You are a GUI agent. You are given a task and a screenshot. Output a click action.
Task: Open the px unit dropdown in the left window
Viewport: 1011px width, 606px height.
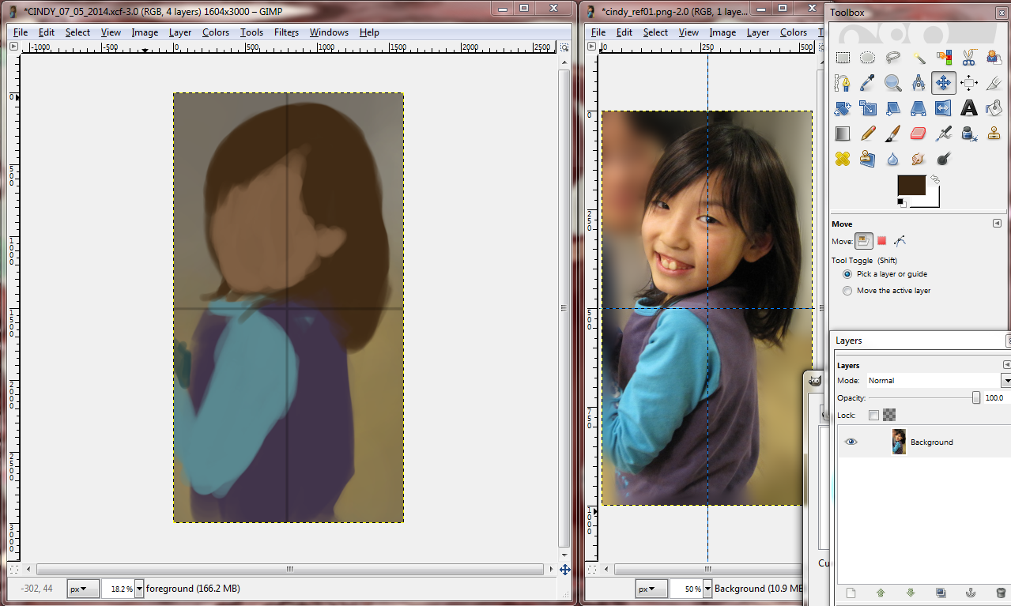82,589
